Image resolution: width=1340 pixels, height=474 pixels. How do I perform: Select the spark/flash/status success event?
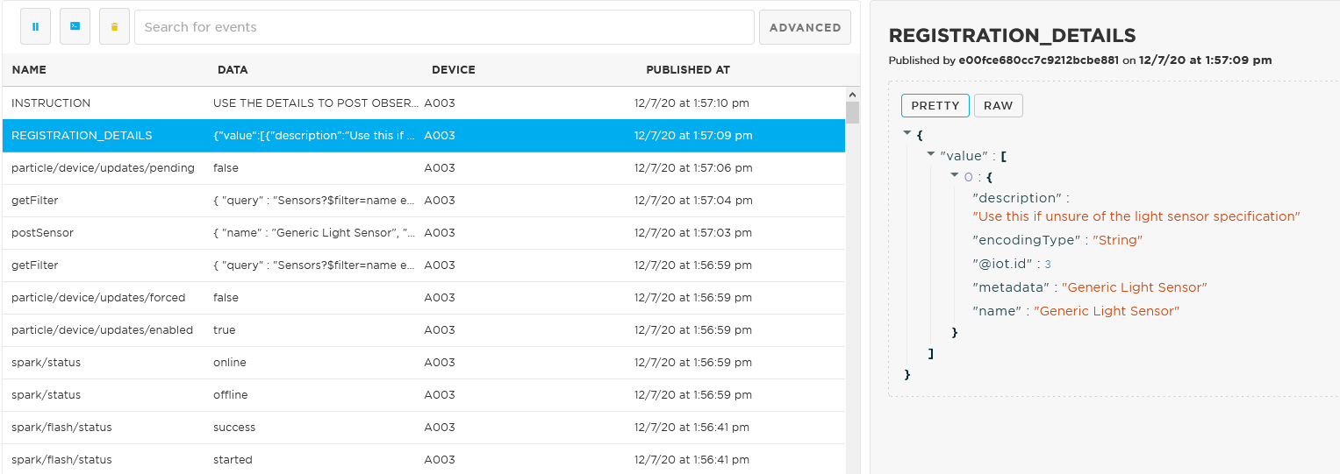point(424,428)
